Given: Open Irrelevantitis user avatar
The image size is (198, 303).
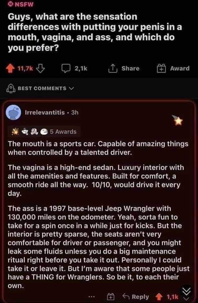Looking at the screenshot, I should point(15,112).
